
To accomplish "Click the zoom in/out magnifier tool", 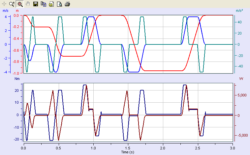I will pyautogui.click(x=12, y=4).
